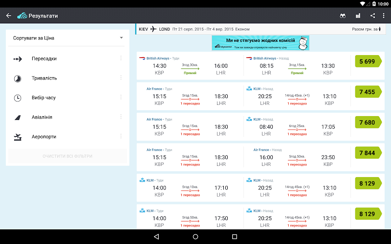The width and height of the screenshot is (391, 244).
Task: Open the Сортувати за Ціна dropdown
Action: [x=67, y=38]
